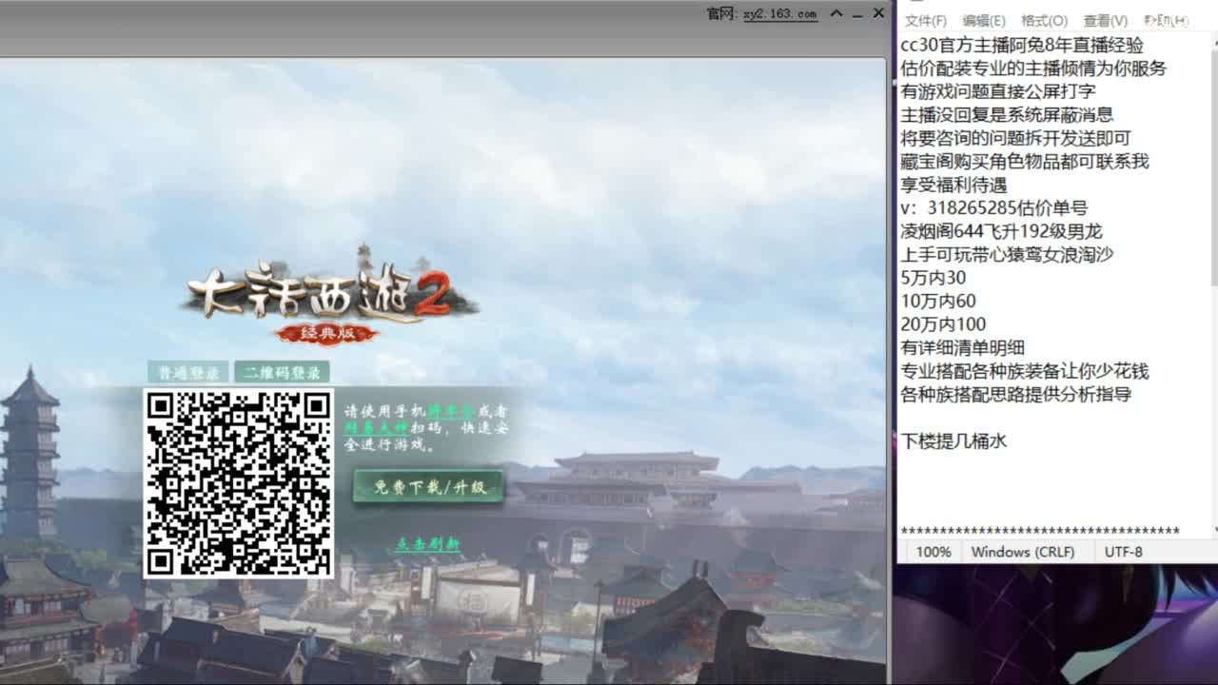The image size is (1218, 685).
Task: Collapse game window with up-arrow icon
Action: tap(836, 13)
